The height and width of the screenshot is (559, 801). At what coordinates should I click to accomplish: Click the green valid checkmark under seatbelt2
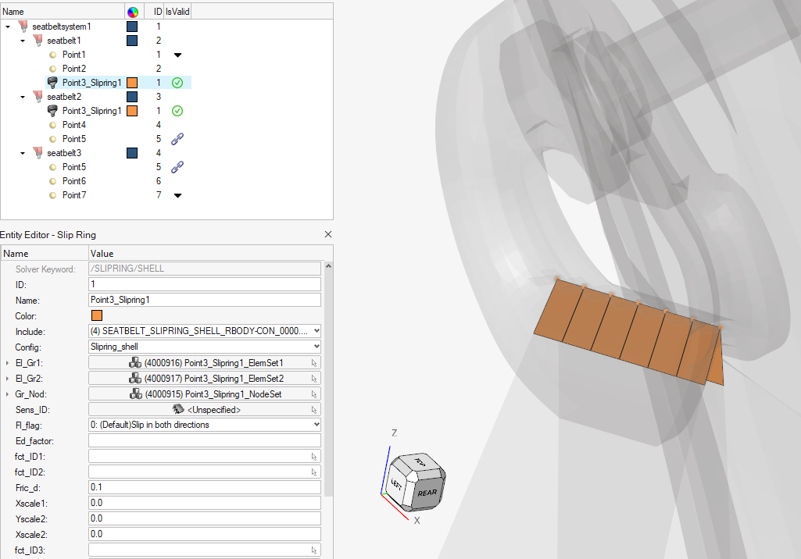pos(177,111)
